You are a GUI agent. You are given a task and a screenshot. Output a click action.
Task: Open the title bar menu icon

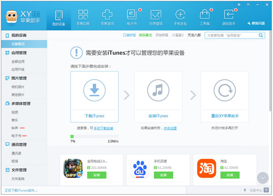tap(248, 5)
